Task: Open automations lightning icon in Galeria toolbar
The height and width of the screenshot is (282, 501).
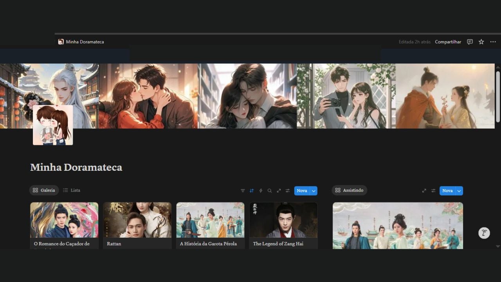Action: [x=261, y=191]
